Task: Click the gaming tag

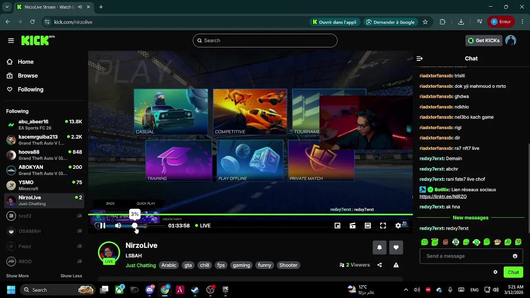Action: pyautogui.click(x=241, y=265)
